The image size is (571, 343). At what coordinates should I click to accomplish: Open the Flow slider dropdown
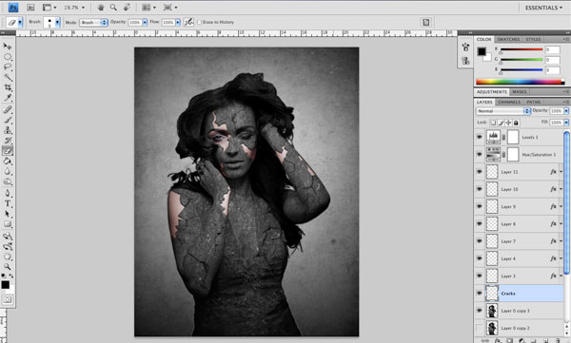click(178, 23)
